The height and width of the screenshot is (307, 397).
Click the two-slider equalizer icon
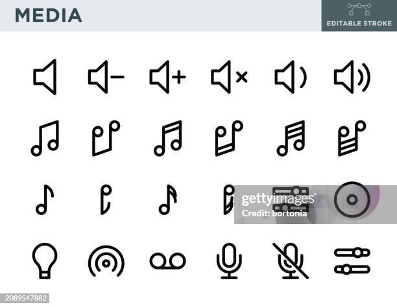click(x=352, y=261)
